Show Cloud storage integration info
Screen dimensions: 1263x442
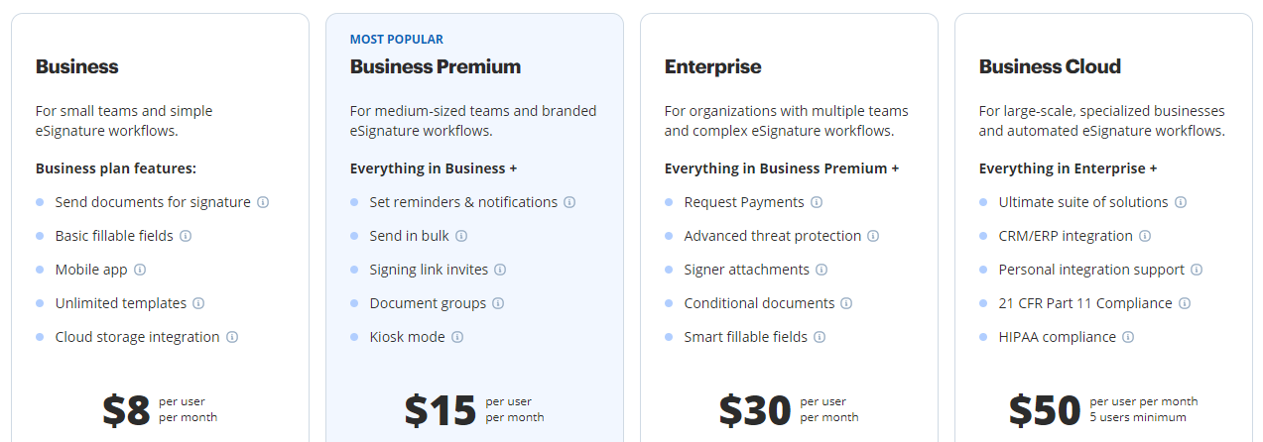(x=232, y=337)
